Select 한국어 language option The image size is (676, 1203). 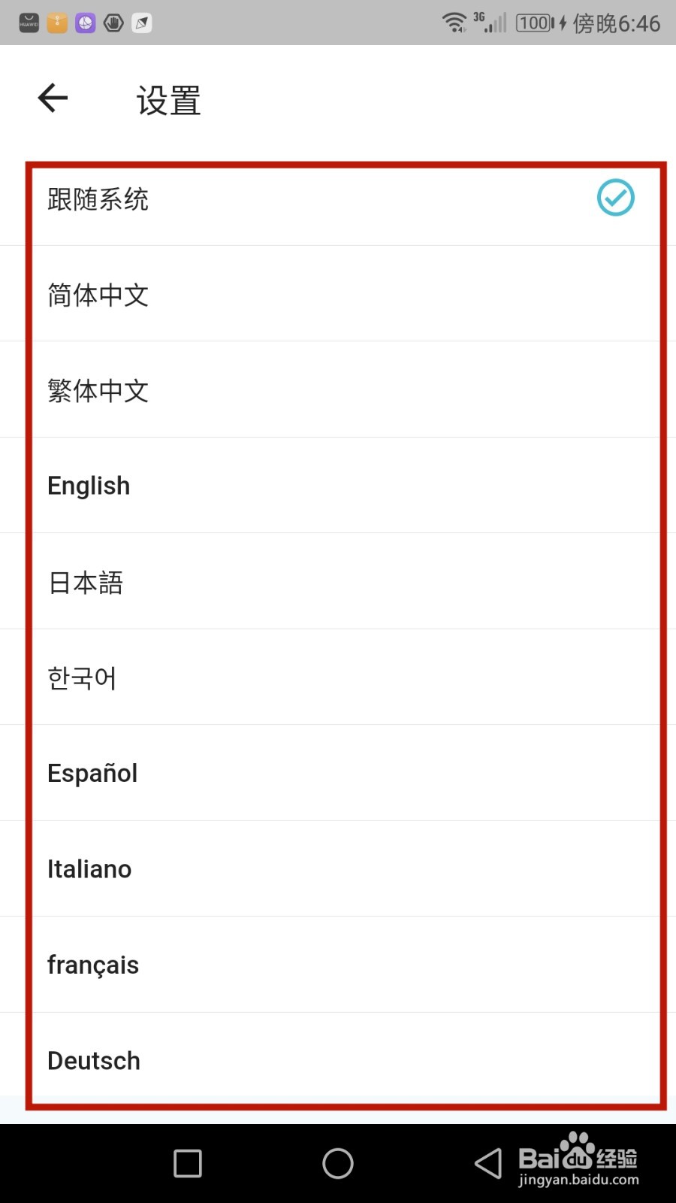(338, 677)
